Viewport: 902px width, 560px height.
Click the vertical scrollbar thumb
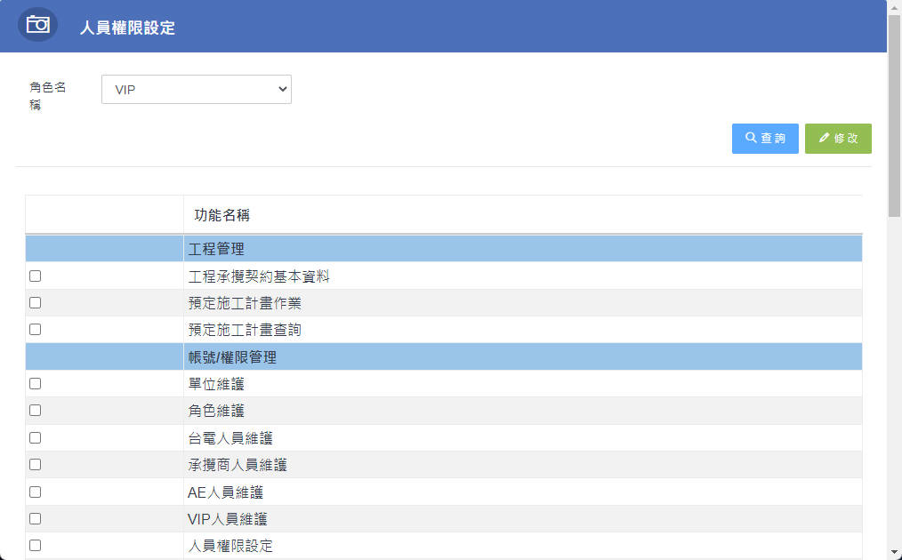click(894, 116)
